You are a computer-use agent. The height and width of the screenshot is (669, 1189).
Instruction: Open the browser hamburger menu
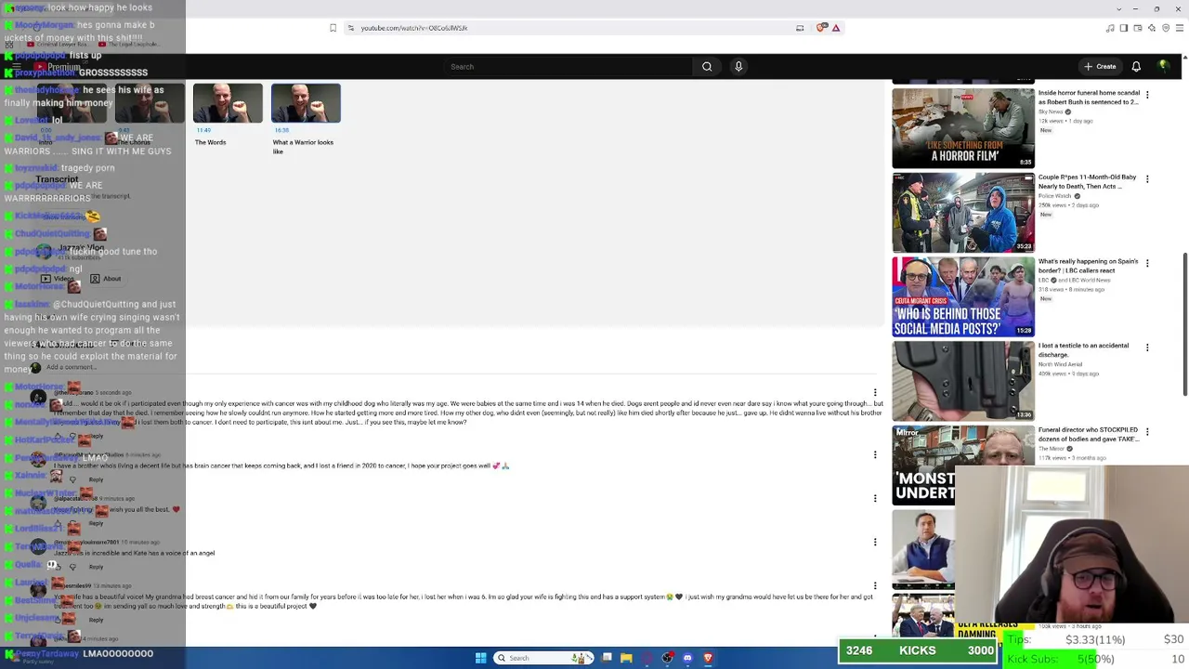click(1179, 28)
